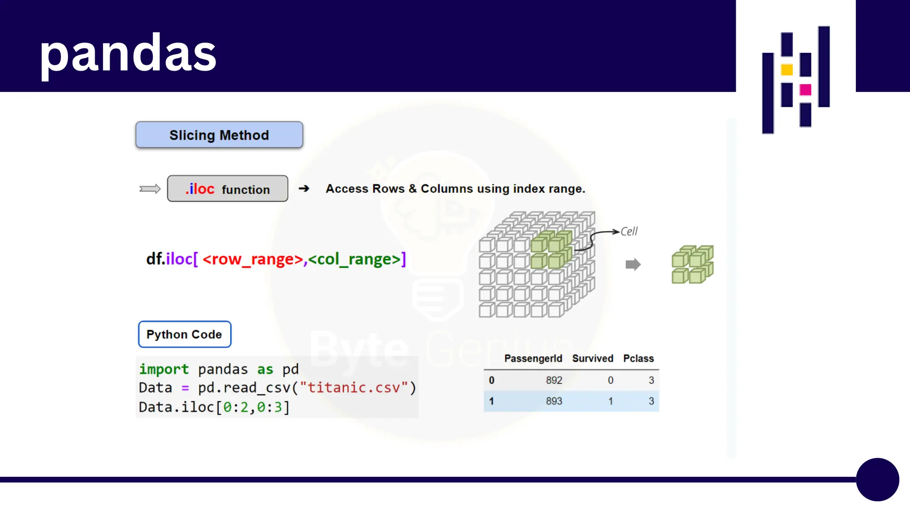Screen dimensions: 910x512
Task: Click the Python Code label box
Action: pyautogui.click(x=184, y=334)
